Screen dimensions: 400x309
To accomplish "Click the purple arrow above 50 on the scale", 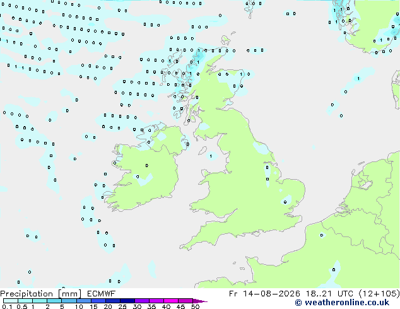I will pyautogui.click(x=200, y=301).
